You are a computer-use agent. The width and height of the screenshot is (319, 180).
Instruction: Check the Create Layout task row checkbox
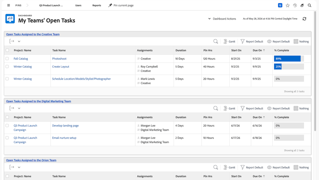tap(7, 66)
